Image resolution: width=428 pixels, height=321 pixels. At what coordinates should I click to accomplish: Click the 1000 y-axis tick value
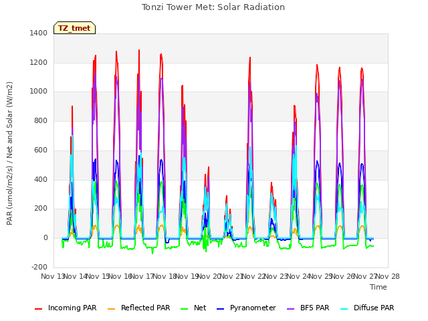[39, 92]
